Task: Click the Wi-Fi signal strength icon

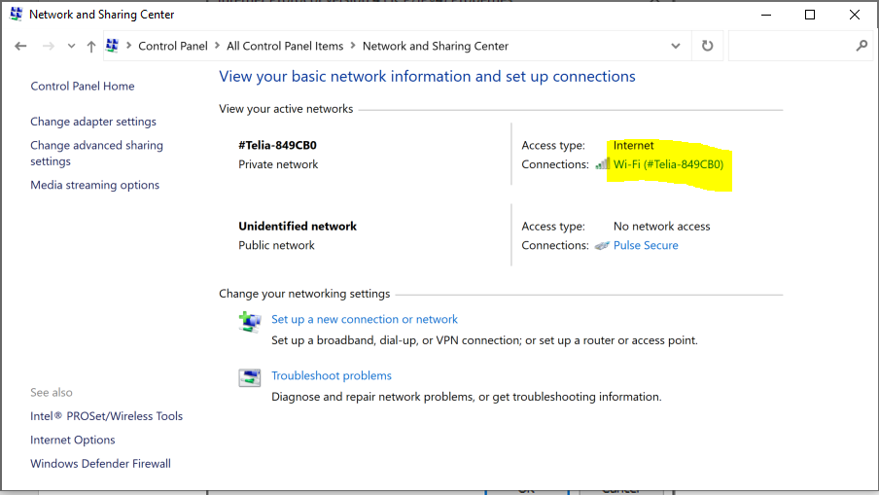Action: tap(603, 164)
